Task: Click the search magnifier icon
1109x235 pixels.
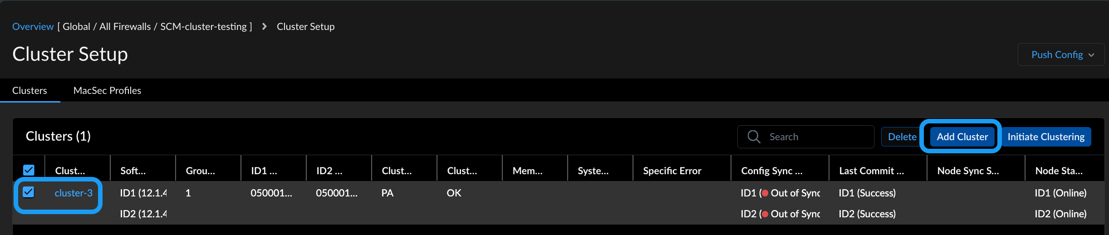Action: tap(754, 137)
